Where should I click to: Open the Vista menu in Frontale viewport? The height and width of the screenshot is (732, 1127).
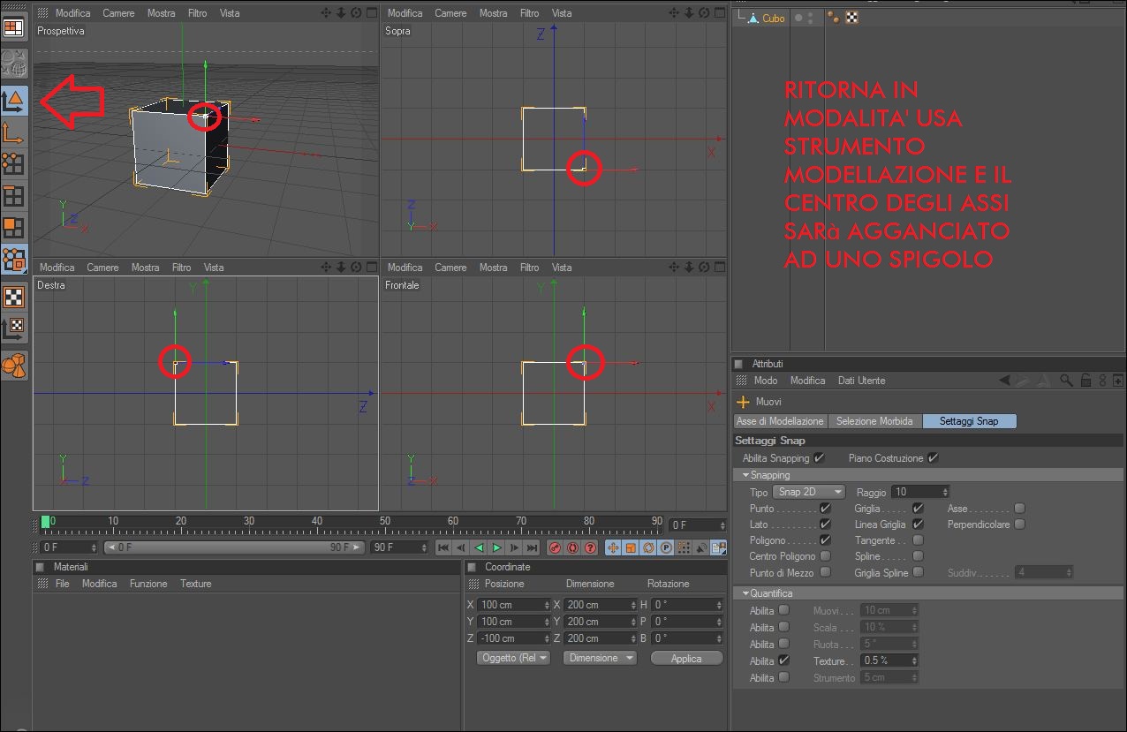[x=562, y=268]
